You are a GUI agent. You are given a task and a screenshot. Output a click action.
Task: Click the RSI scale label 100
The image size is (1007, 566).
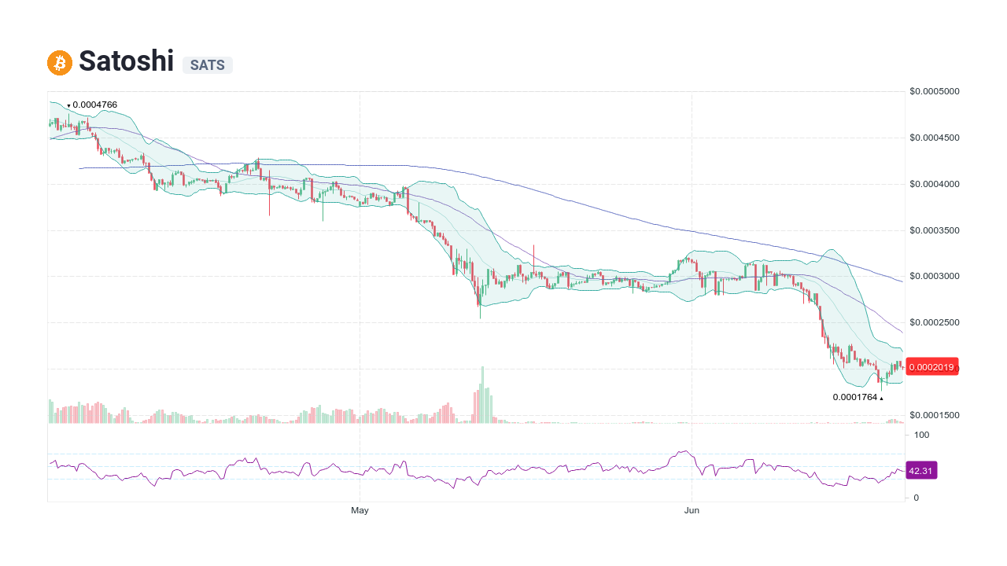(920, 435)
